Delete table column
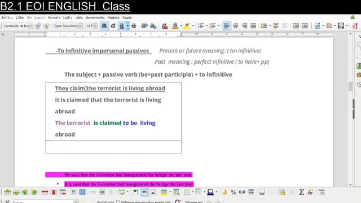The height and width of the screenshot is (203, 361). click(54, 192)
